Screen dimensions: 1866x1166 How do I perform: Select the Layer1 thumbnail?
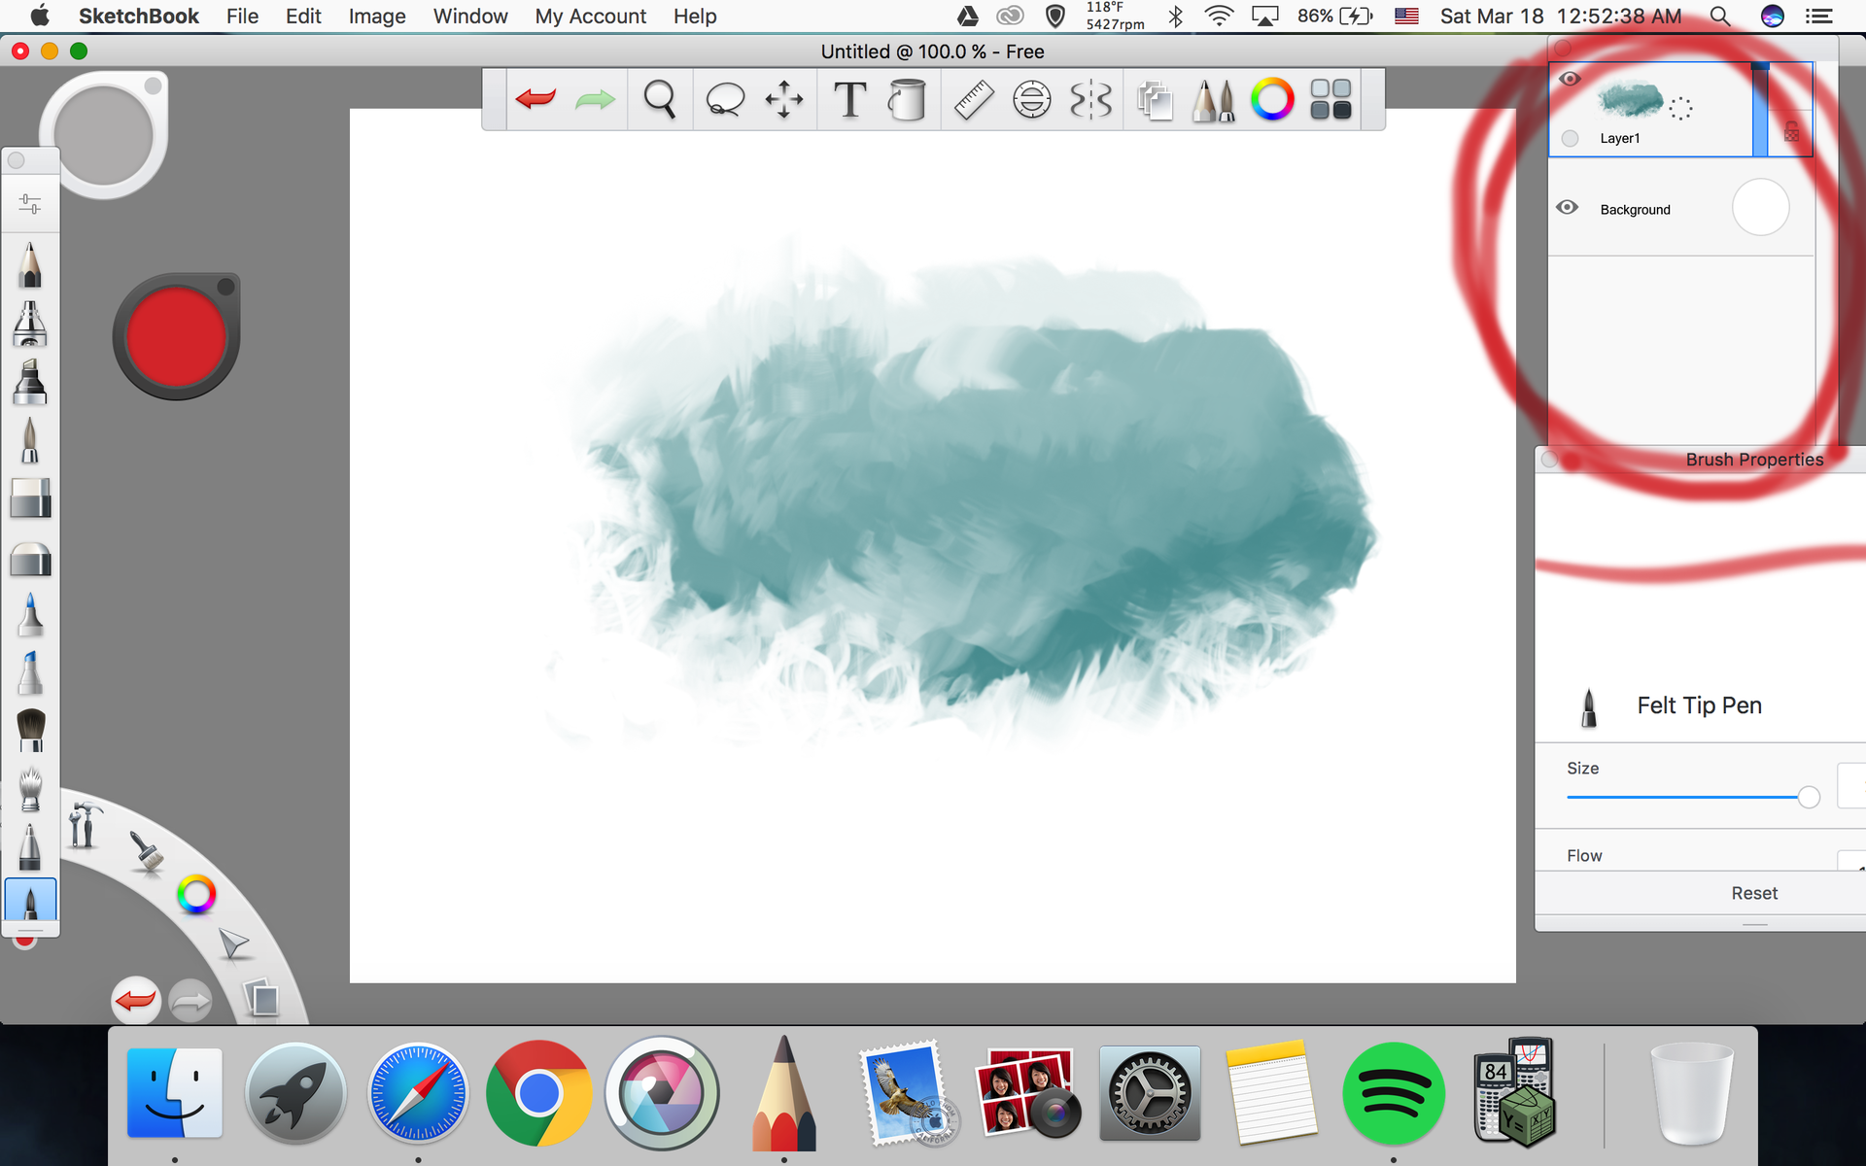[1632, 99]
